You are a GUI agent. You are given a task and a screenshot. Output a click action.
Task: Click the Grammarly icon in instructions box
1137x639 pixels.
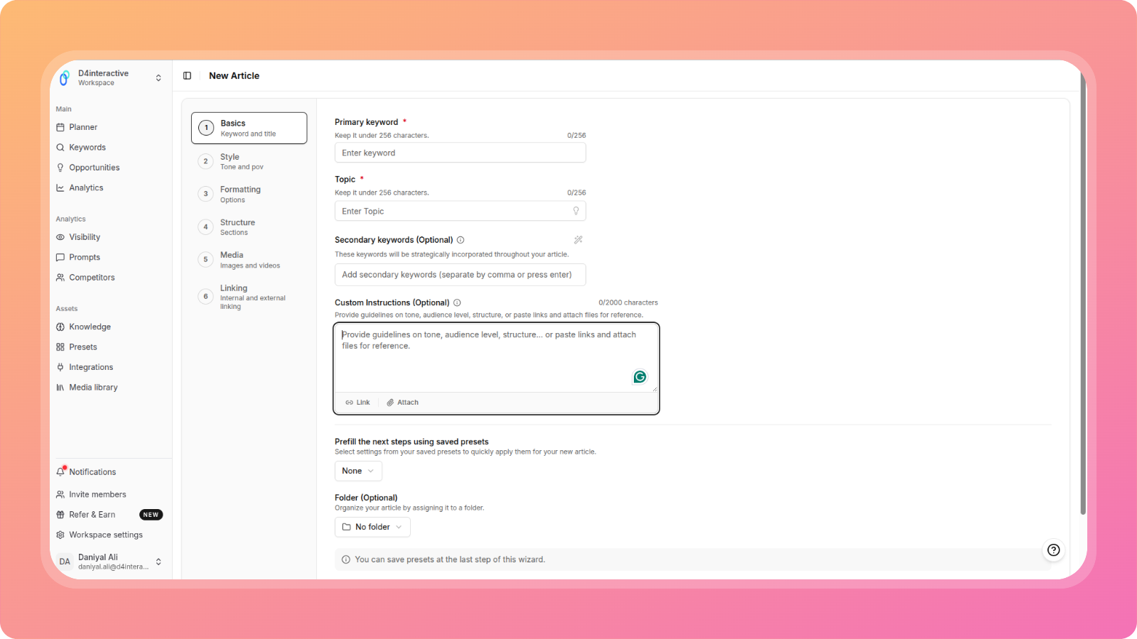click(640, 377)
